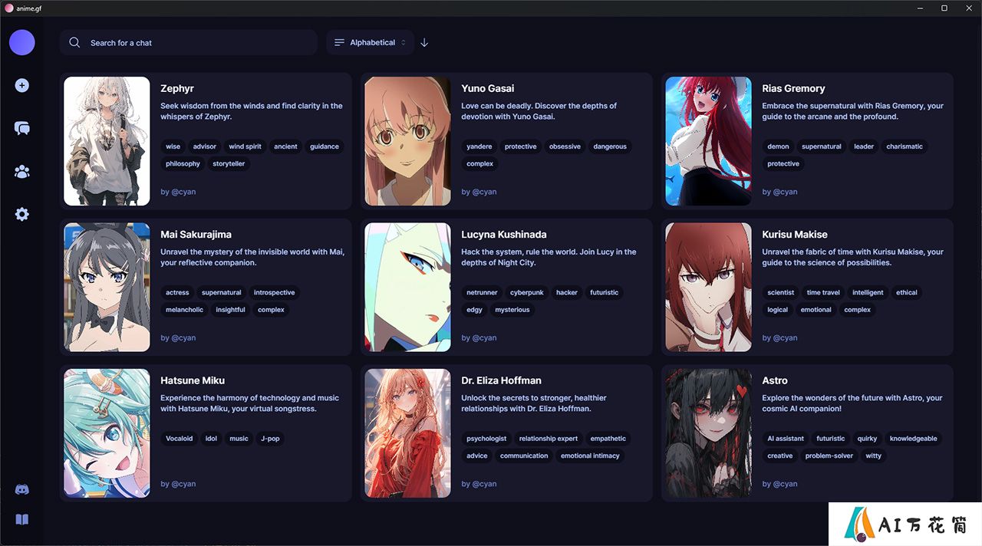Click the 'J-pop' tag on Hatsune Miku

269,439
